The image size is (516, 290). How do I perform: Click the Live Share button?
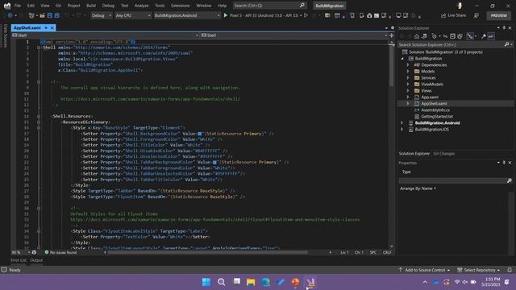click(x=453, y=15)
